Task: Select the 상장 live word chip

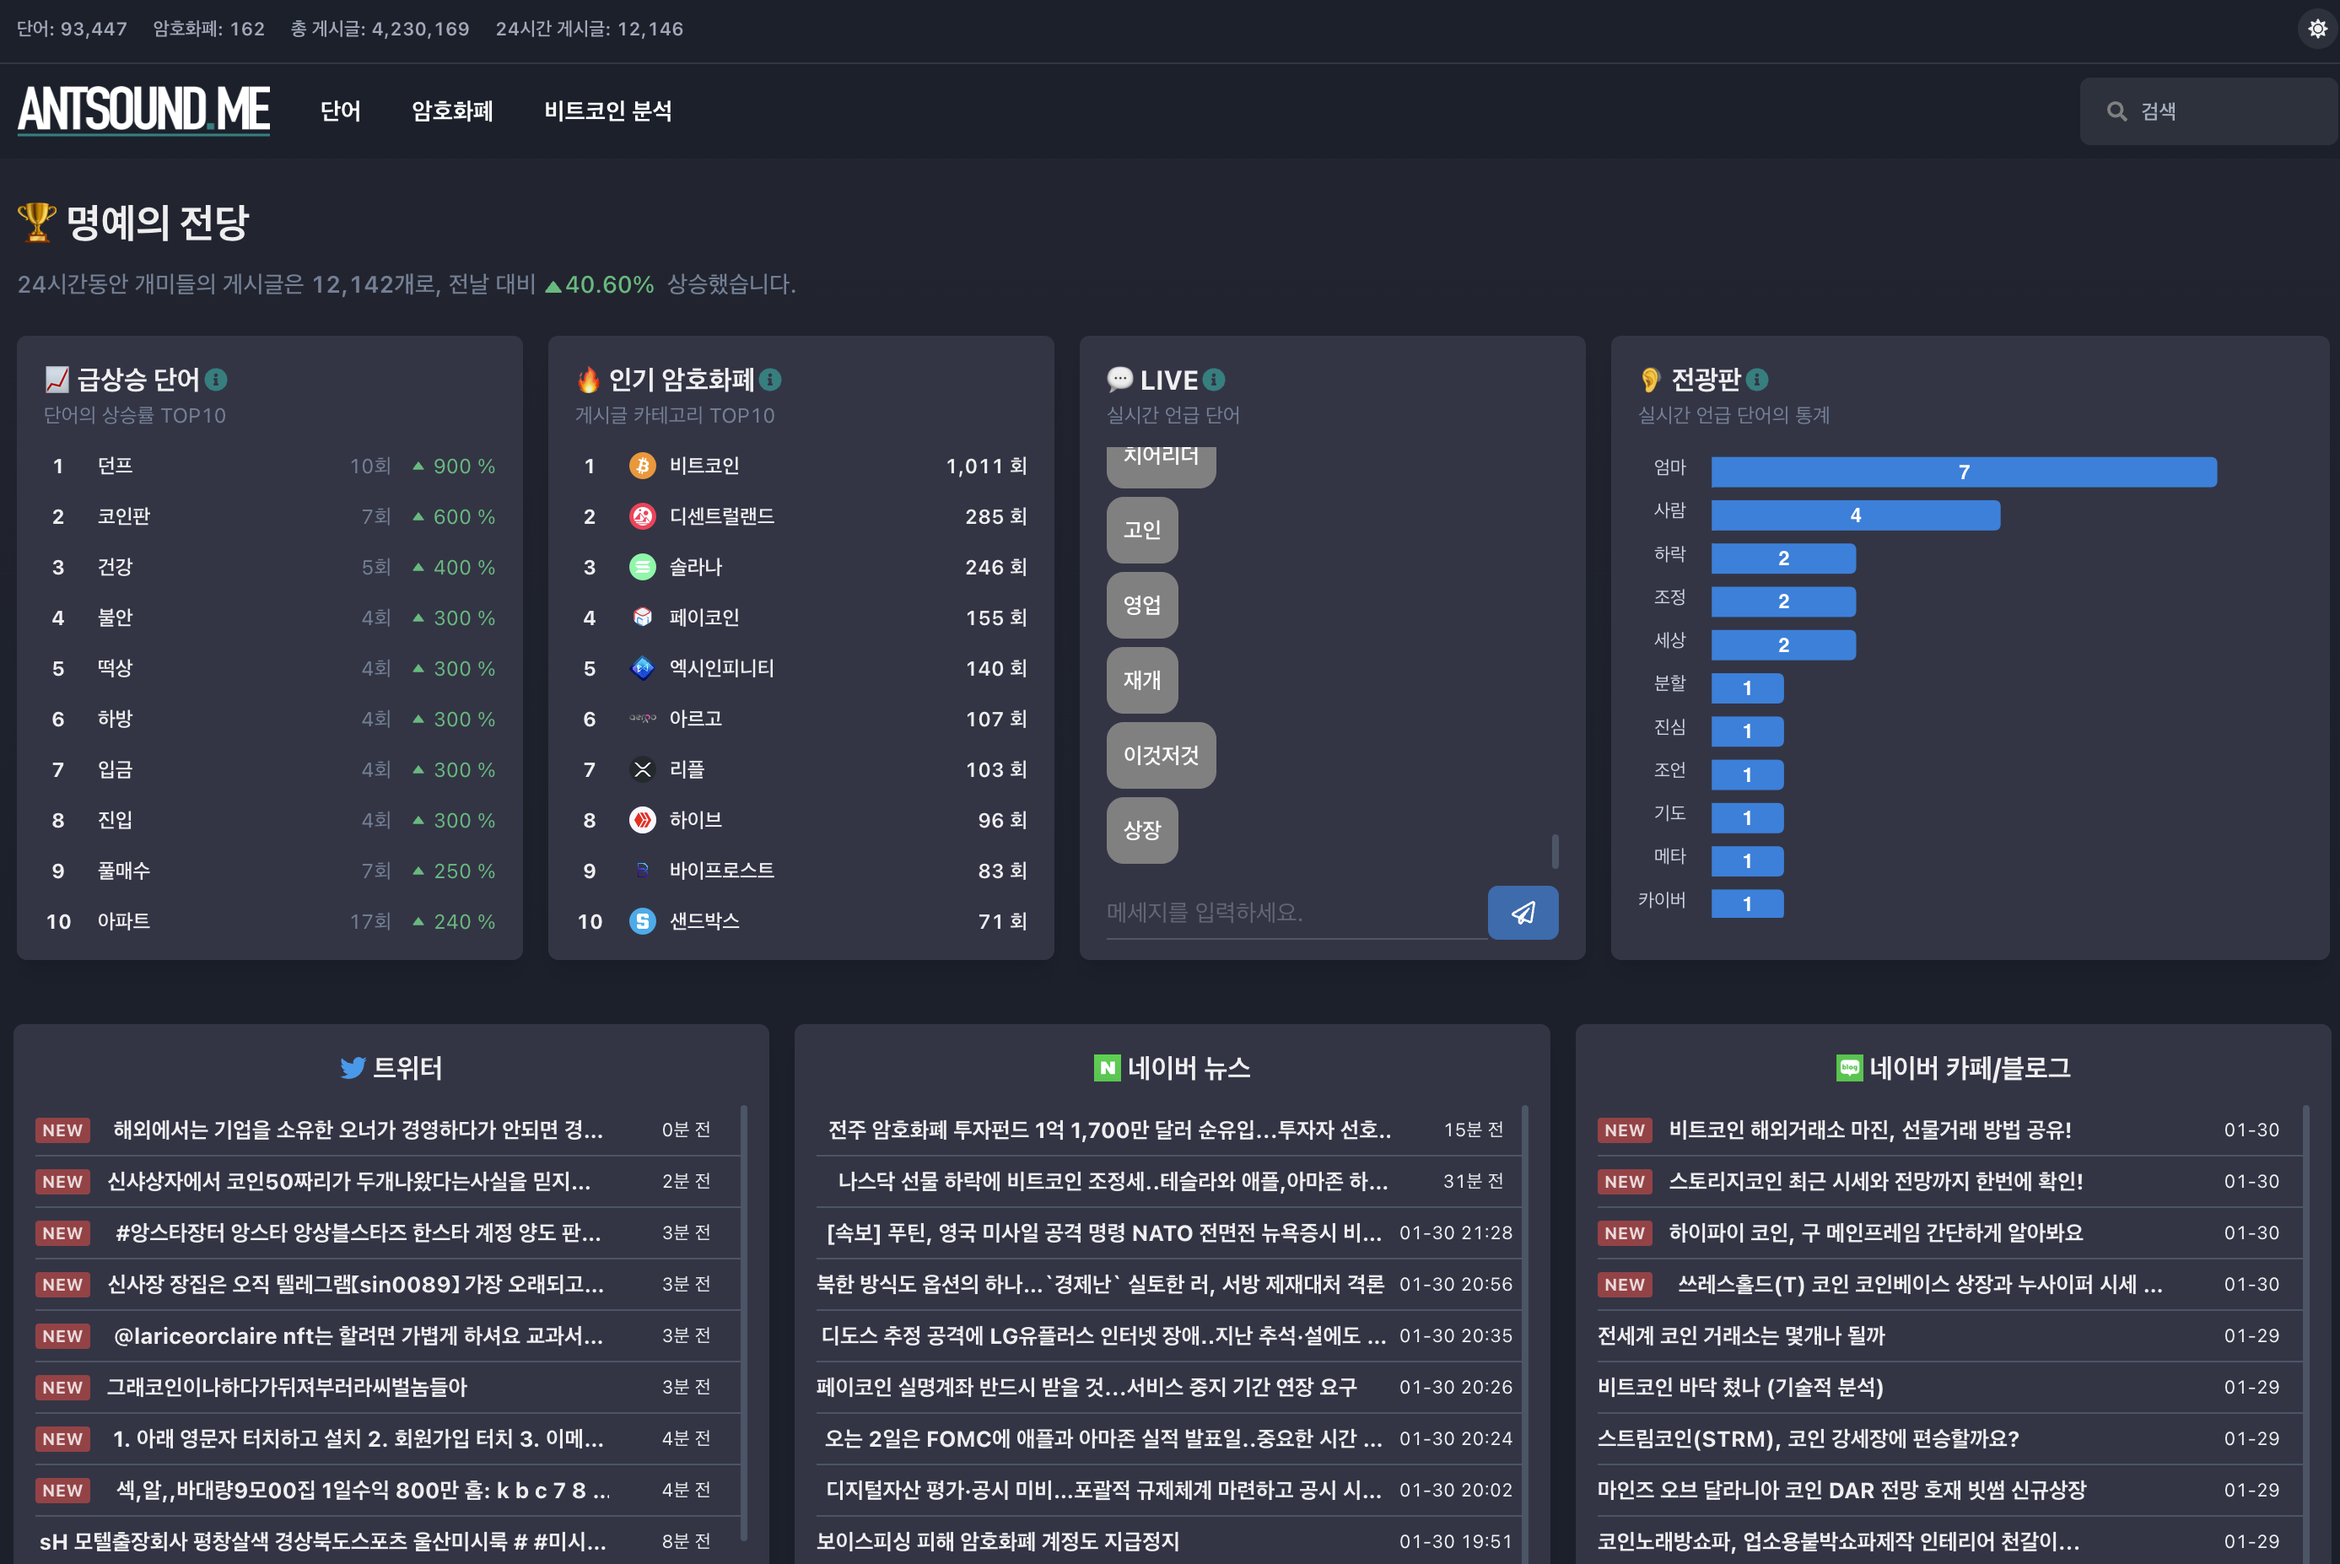Action: pyautogui.click(x=1142, y=830)
